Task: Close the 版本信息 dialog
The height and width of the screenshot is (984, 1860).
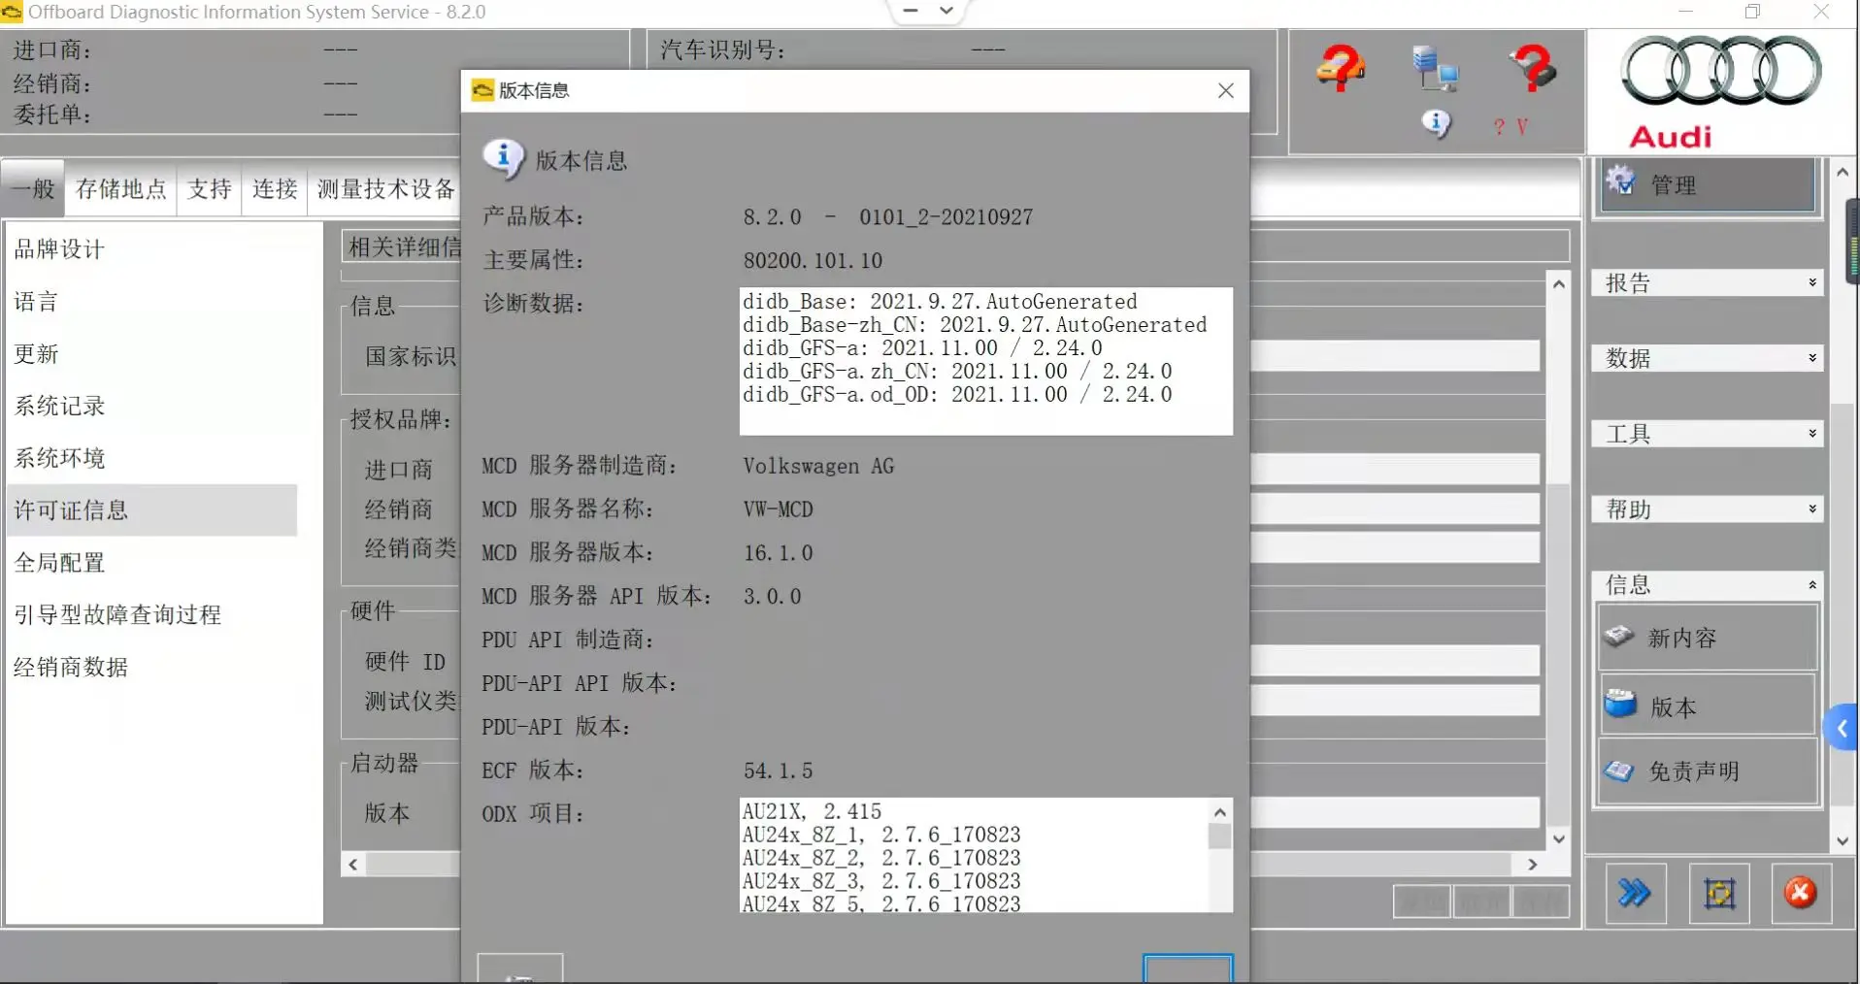Action: coord(1226,90)
